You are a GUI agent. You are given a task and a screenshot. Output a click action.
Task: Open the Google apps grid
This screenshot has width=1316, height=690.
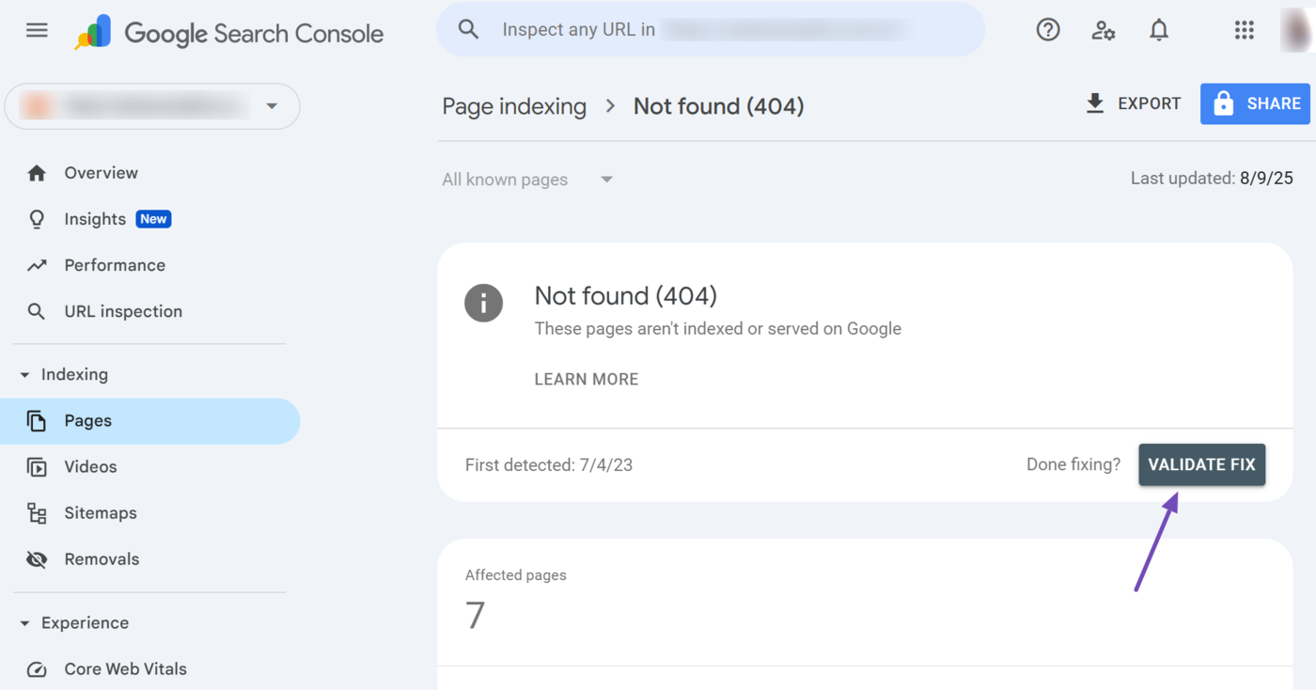point(1244,30)
